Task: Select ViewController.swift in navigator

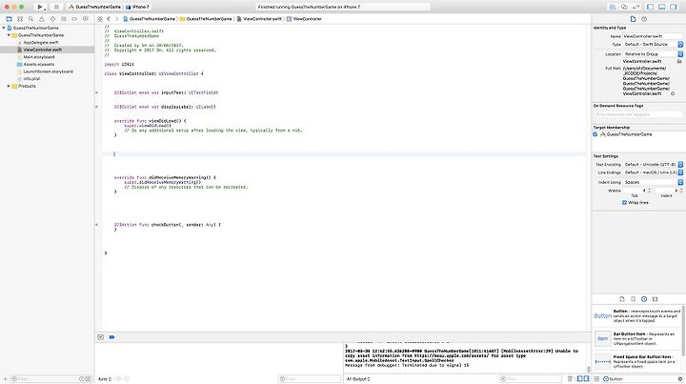Action: 43,50
